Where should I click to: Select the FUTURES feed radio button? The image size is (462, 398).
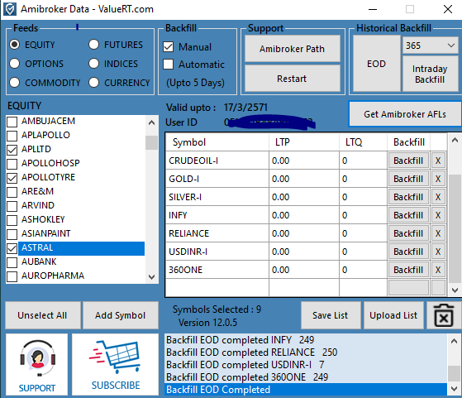[x=93, y=45]
